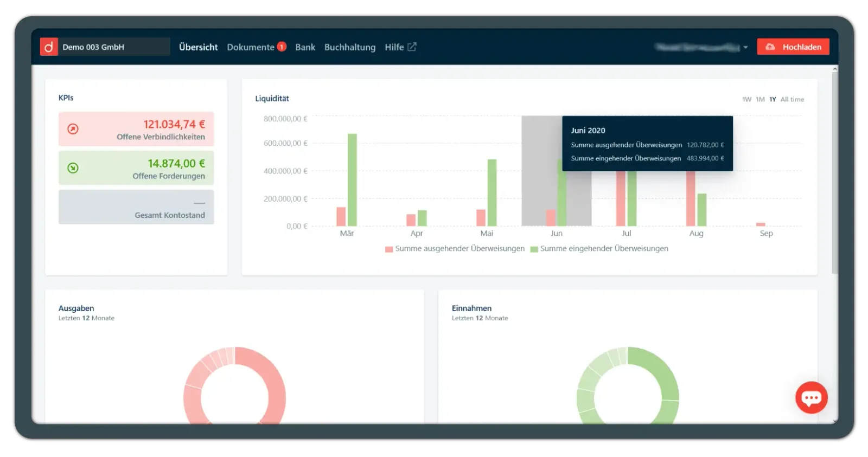Click the Einnahmen donut chart
Image resolution: width=868 pixels, height=457 pixels.
point(628,385)
